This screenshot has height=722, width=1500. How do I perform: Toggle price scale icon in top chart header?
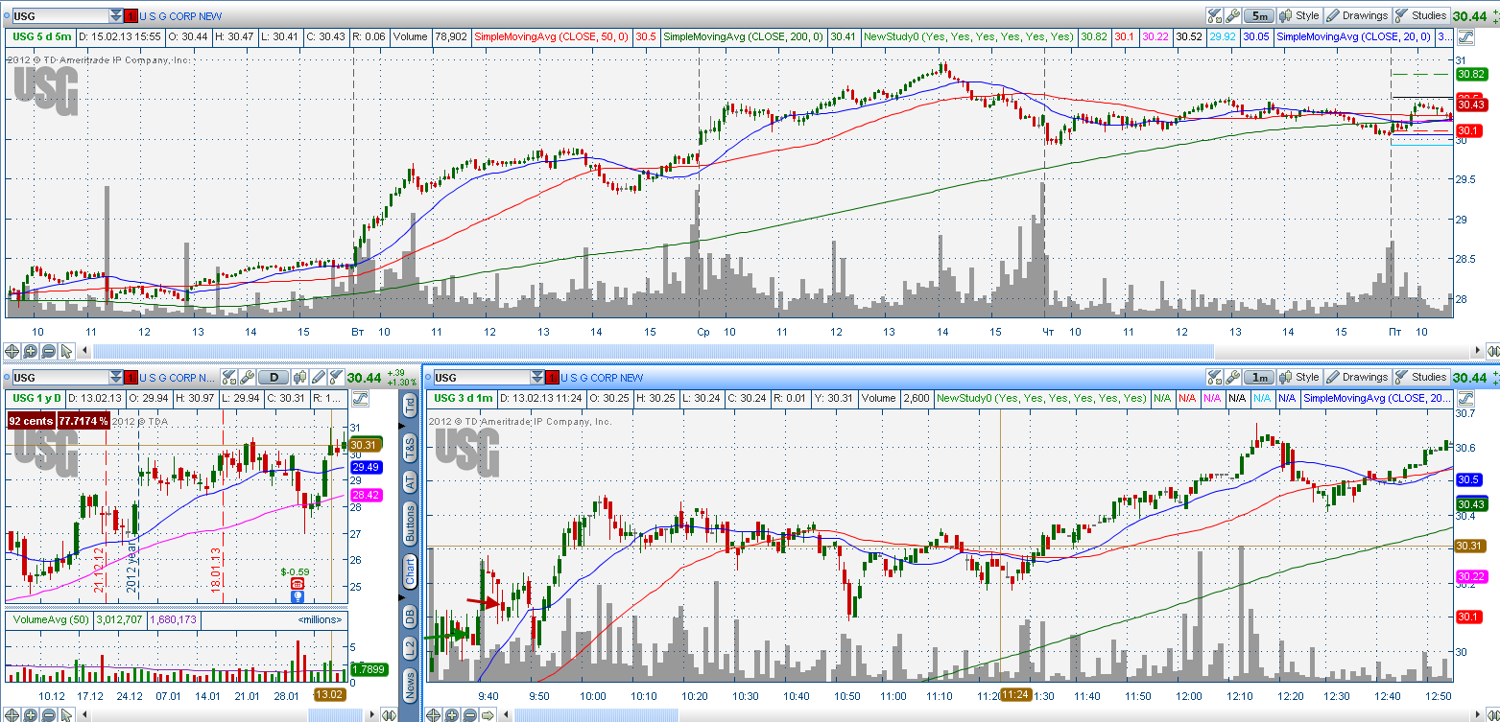[1465, 36]
